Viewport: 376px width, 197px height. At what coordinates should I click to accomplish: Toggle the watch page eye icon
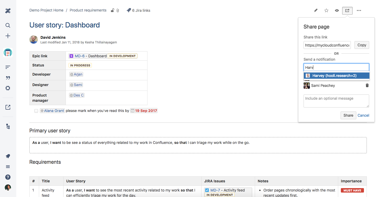[x=337, y=10]
